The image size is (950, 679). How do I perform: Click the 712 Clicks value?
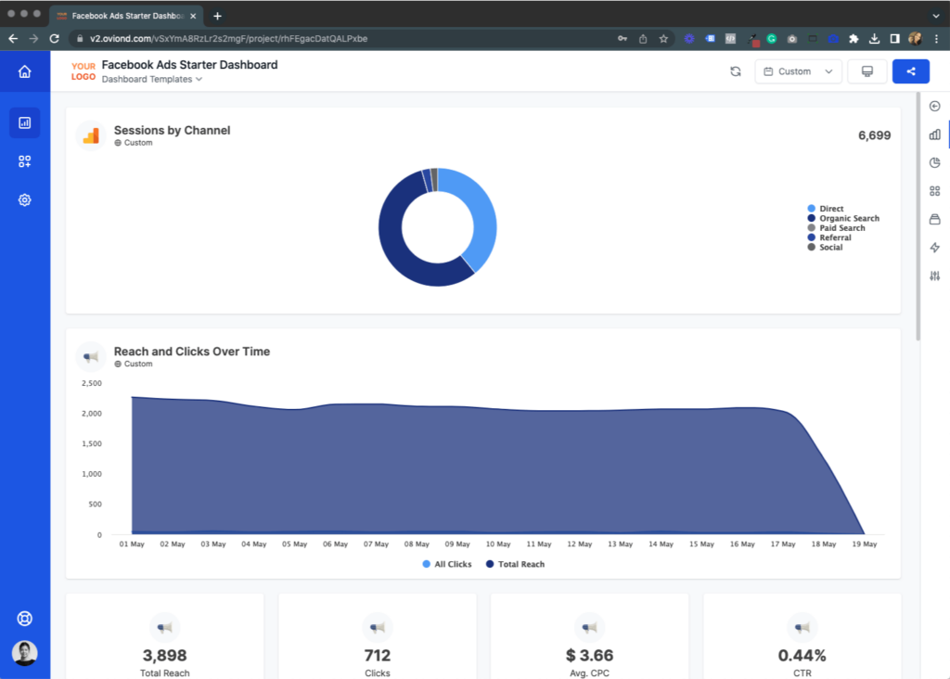(378, 656)
